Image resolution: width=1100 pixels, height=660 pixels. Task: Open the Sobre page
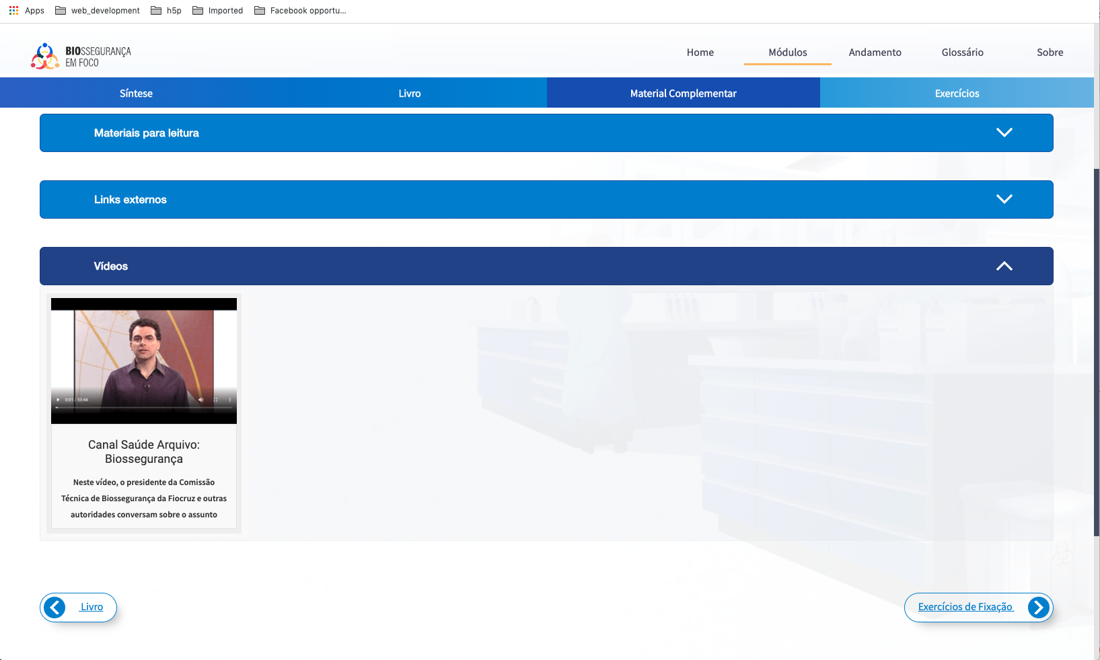point(1050,52)
